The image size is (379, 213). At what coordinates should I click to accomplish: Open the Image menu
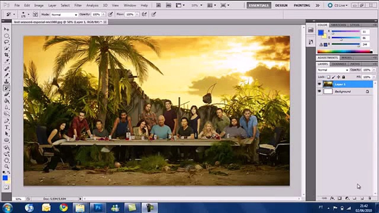39,5
